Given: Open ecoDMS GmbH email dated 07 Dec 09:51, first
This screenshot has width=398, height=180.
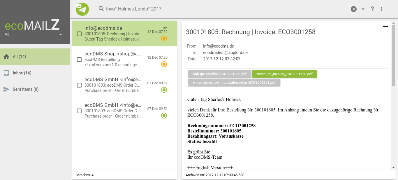Looking at the screenshot, I should click(x=124, y=85).
